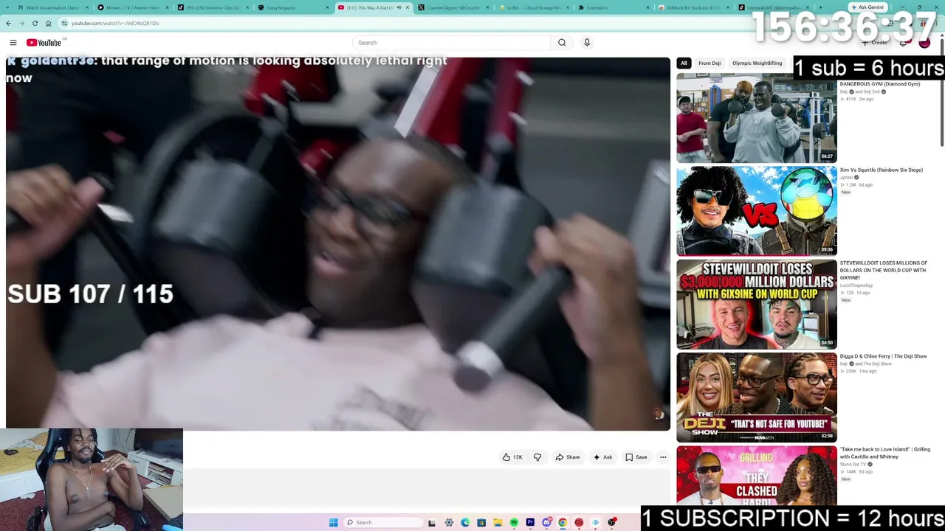Open the STEVEWILLDOIT World Cup video thumbnail
The width and height of the screenshot is (945, 531).
click(757, 304)
